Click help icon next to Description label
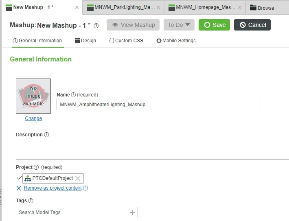The width and height of the screenshot is (289, 221). (47, 135)
